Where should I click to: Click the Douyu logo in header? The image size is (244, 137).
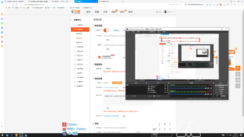point(76,12)
